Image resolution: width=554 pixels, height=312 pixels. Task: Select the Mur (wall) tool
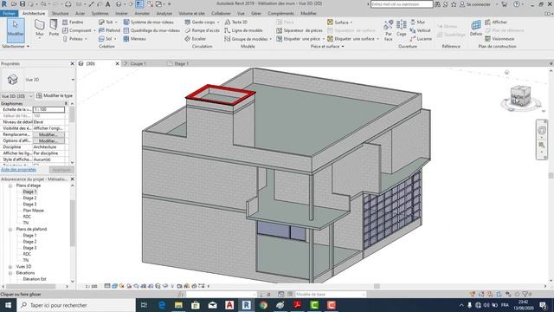tap(40, 28)
